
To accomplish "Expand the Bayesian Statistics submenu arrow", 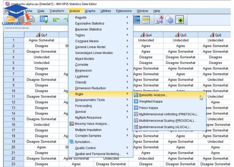I will 127,29.
